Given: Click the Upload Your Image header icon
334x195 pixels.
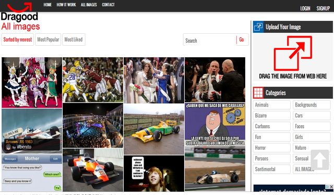Looking at the screenshot, I should (258, 27).
